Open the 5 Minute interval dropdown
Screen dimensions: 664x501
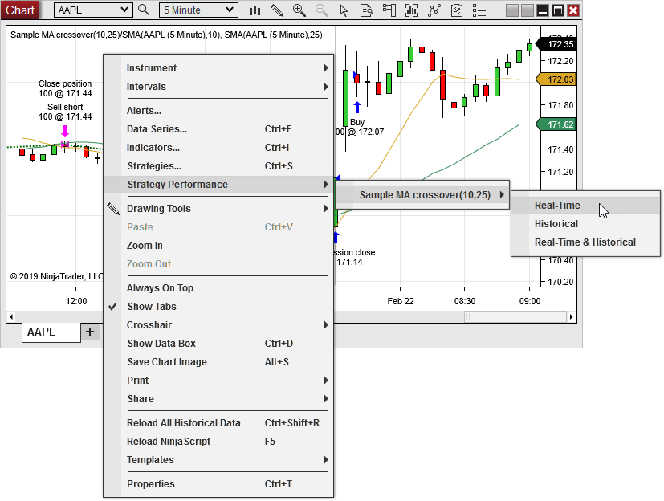click(198, 10)
